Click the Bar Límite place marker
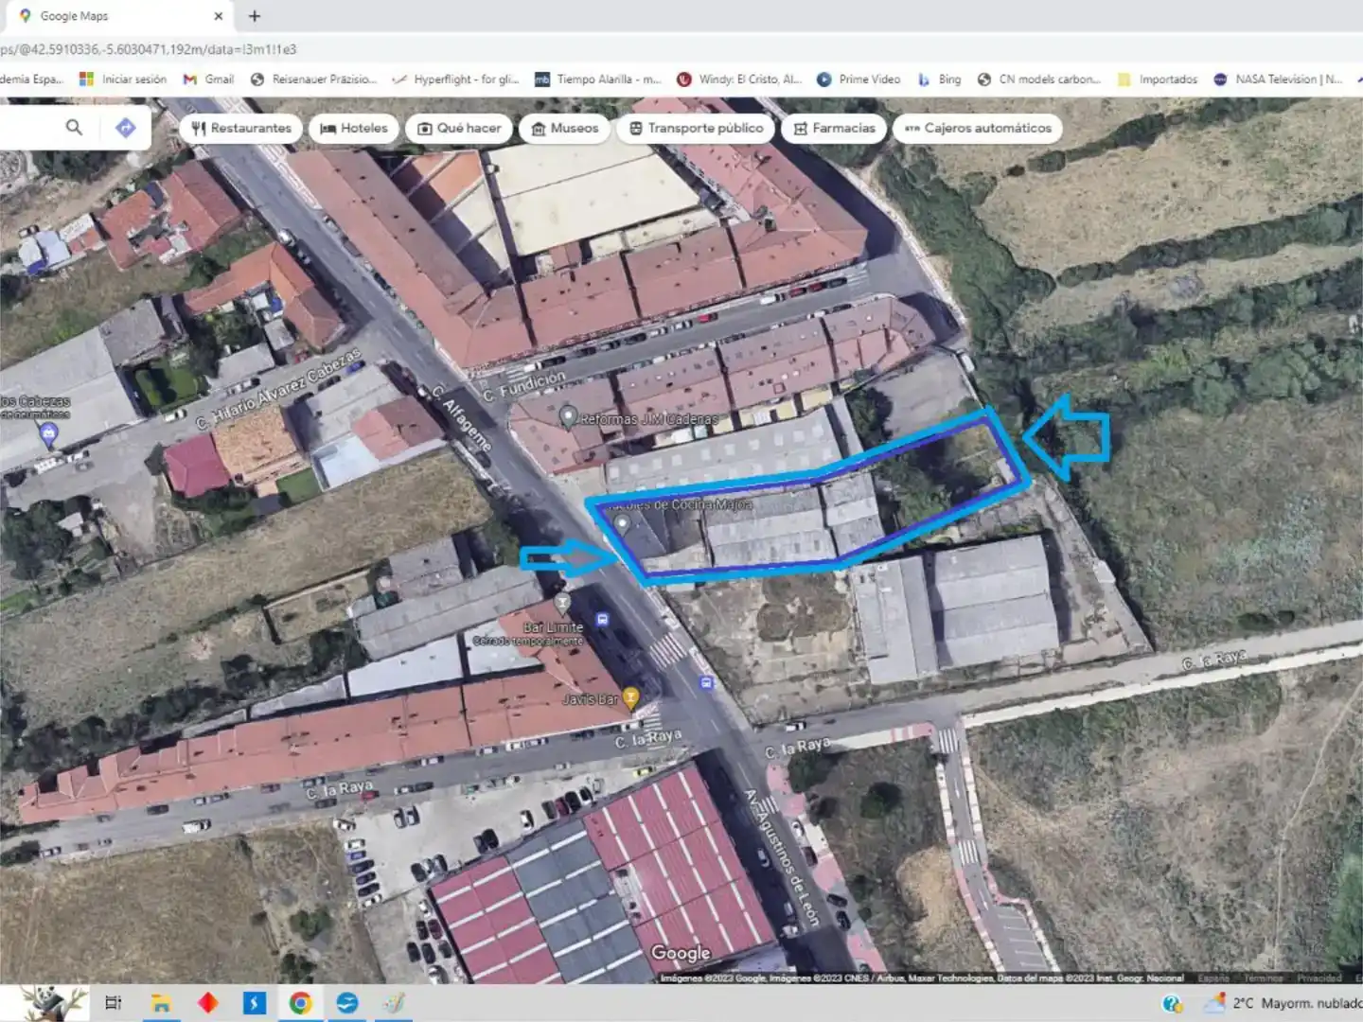The height and width of the screenshot is (1022, 1363). pos(562,602)
